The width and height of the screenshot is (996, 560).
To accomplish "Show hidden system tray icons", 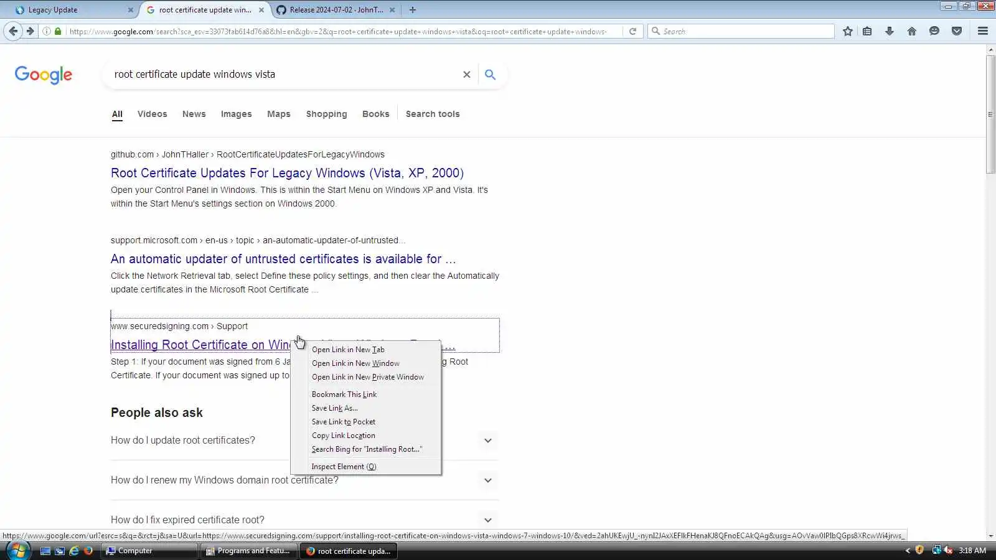I will point(908,551).
